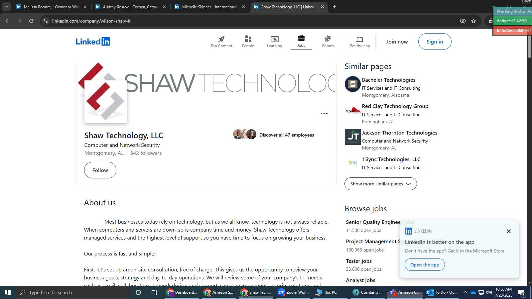Open the Learning nav icon

[274, 42]
